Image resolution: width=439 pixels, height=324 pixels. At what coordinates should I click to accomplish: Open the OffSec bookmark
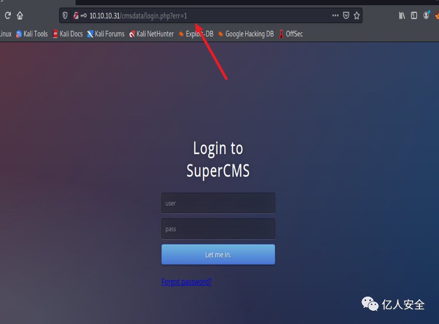pos(291,34)
